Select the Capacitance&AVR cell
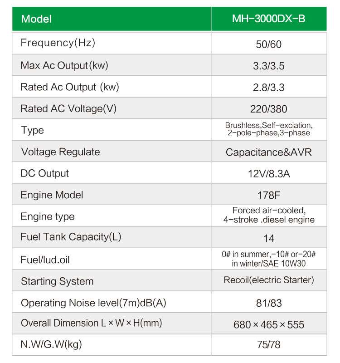The image size is (340, 363). [269, 152]
